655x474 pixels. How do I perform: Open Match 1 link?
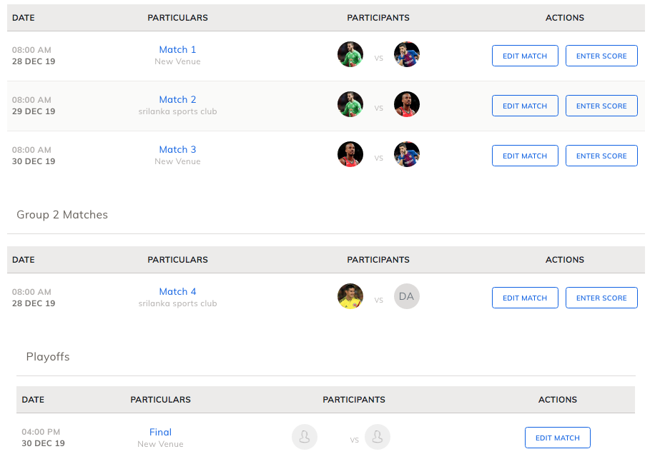coord(177,49)
